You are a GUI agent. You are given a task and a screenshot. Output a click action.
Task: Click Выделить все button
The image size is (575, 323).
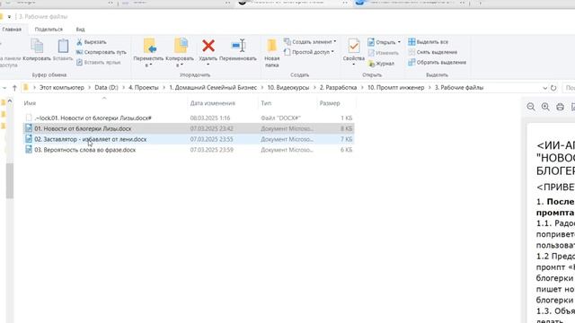(429, 42)
